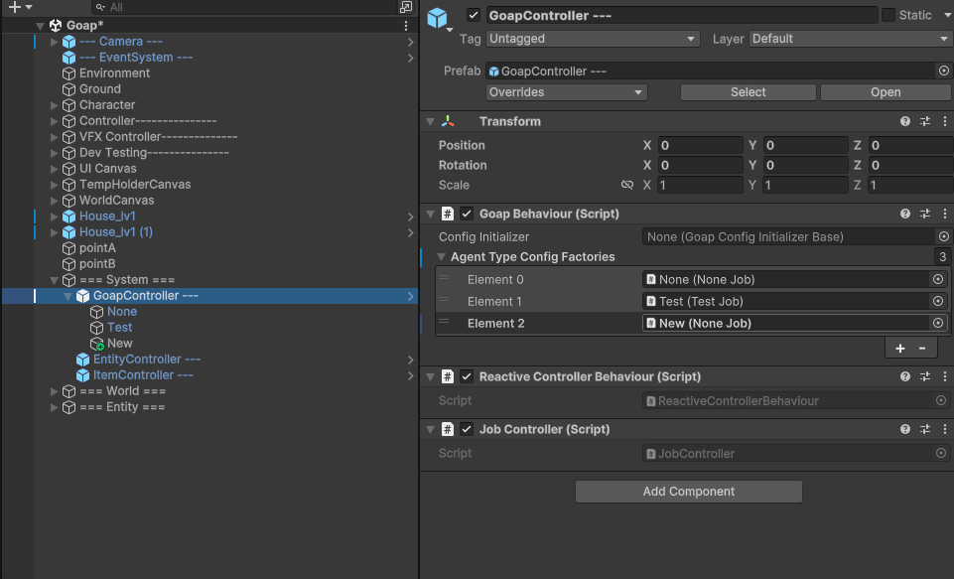The height and width of the screenshot is (579, 954).
Task: Open prefab view arrow for GoapController row
Action: point(411,296)
